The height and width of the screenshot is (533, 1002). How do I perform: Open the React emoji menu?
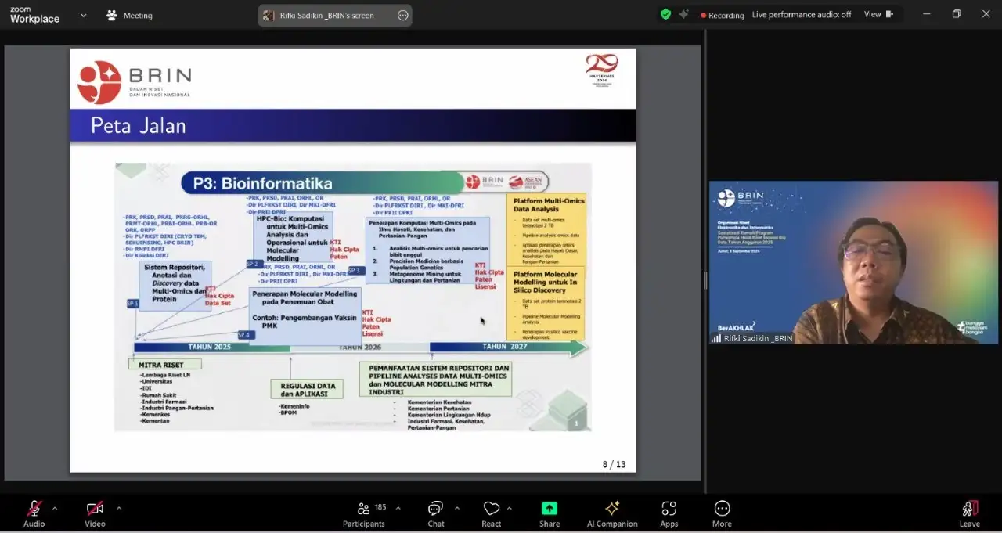[x=491, y=513]
